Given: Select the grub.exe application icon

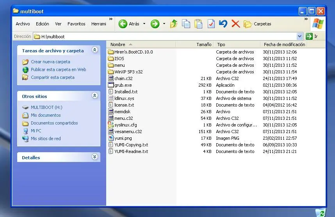Looking at the screenshot, I should click(110, 85).
